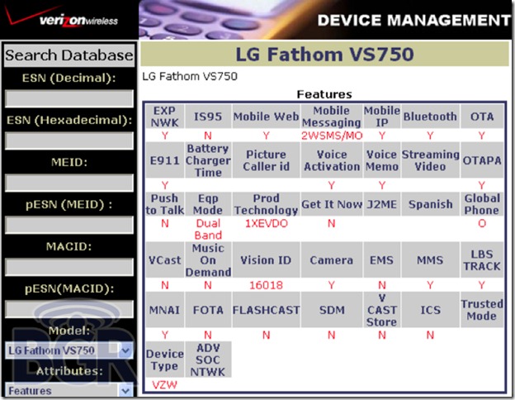The height and width of the screenshot is (400, 515).
Task: Click the Spanish header cell
Action: 430,204
